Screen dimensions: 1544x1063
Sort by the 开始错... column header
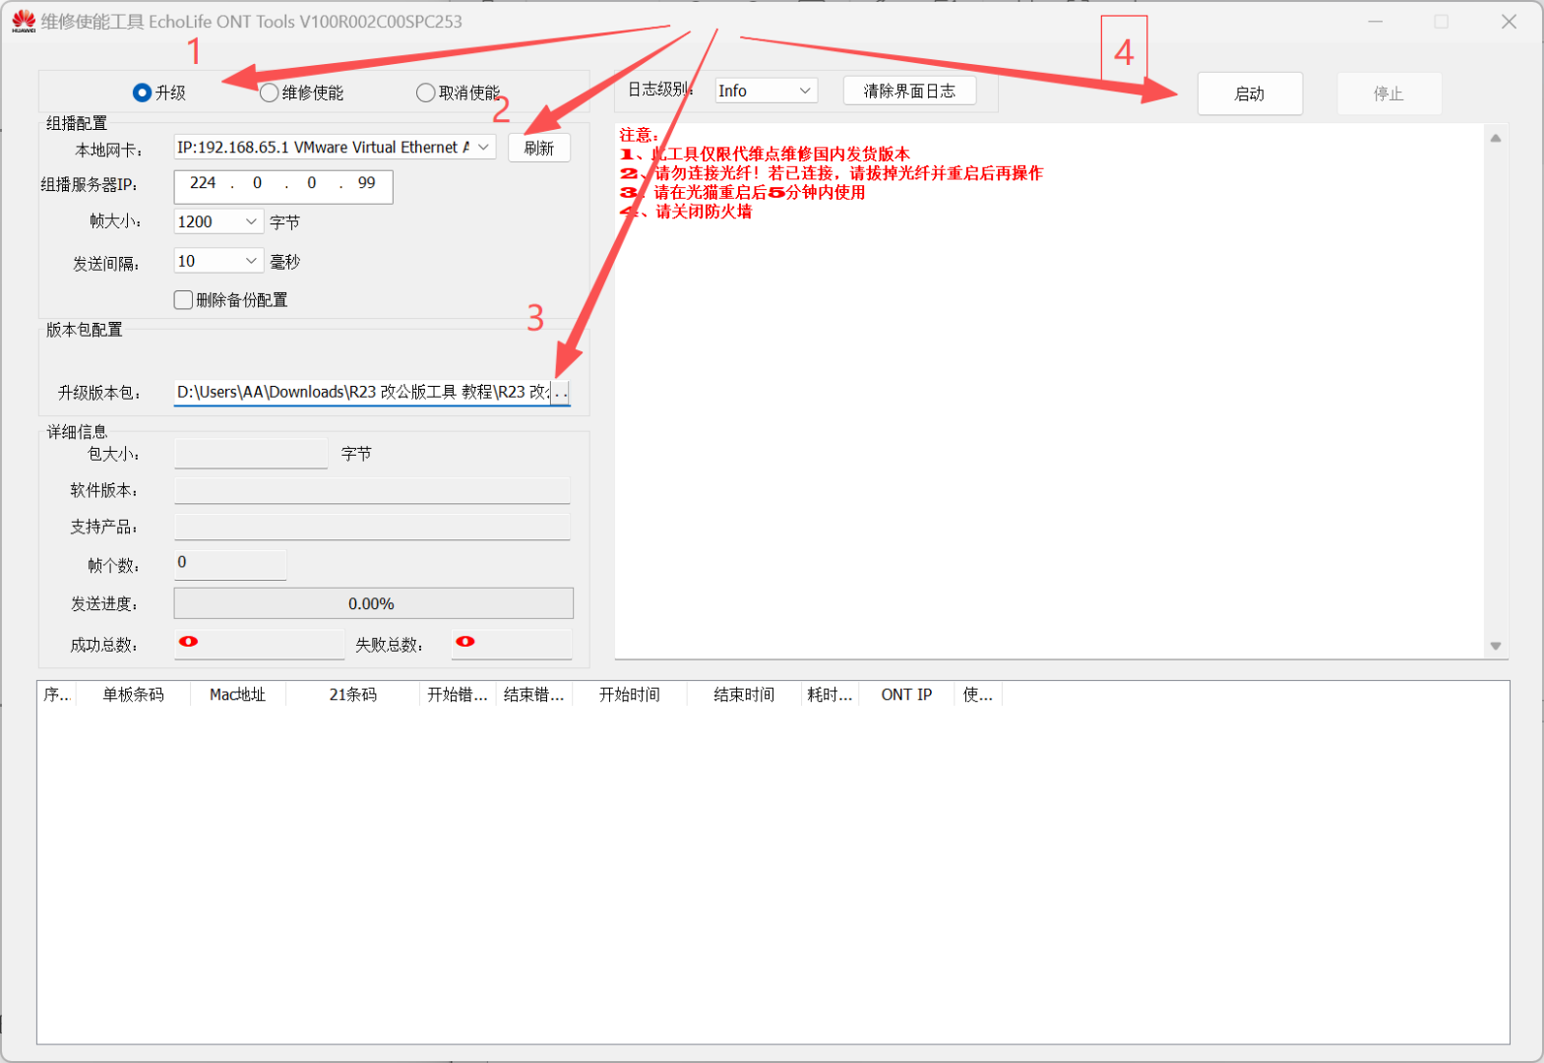(x=458, y=695)
